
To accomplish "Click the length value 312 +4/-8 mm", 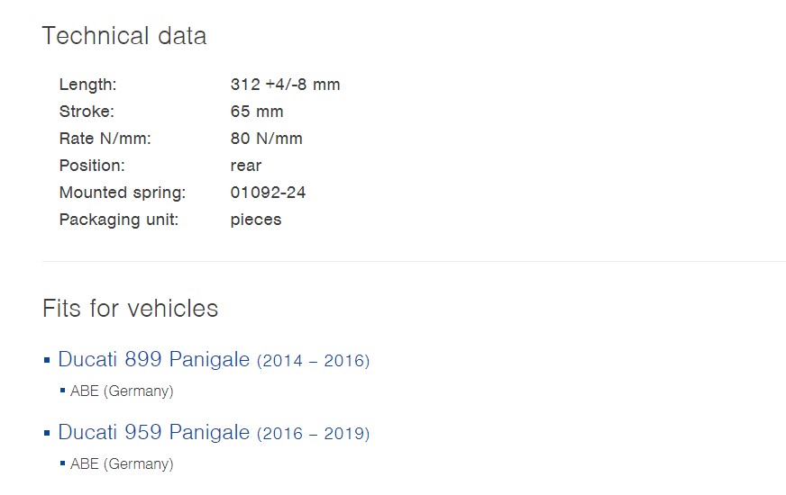I will [285, 85].
